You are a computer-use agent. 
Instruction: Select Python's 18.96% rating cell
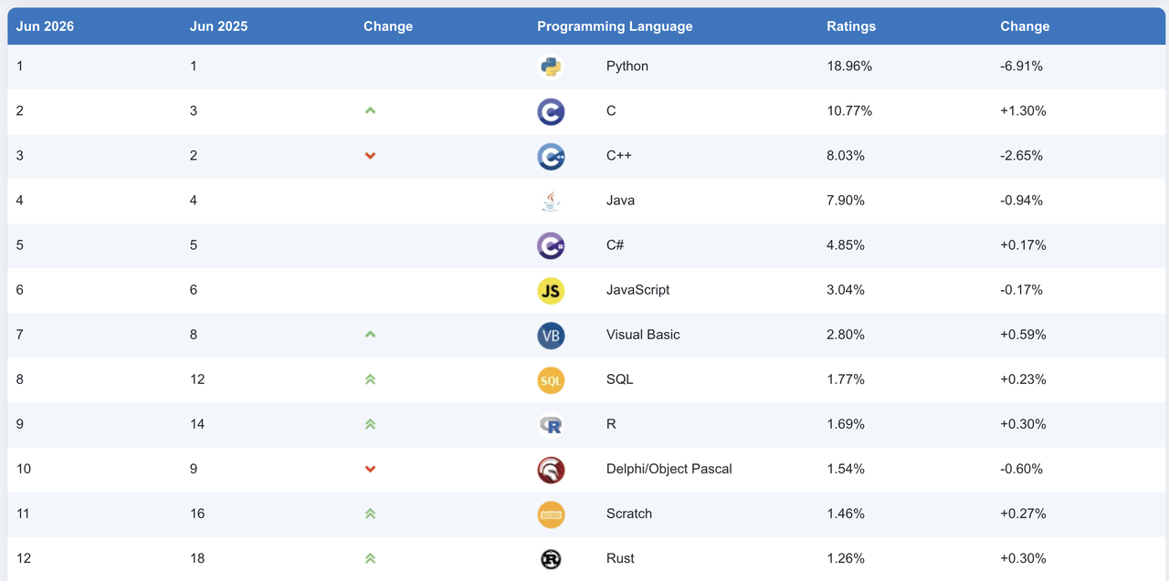click(849, 67)
